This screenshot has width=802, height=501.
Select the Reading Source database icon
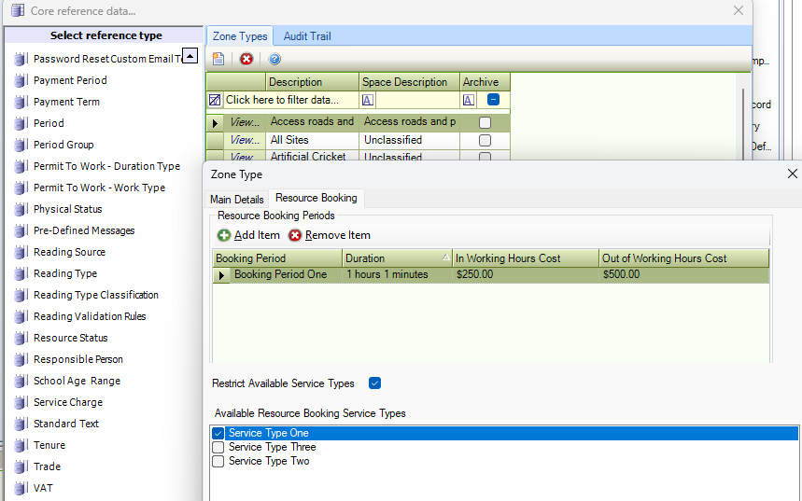pos(21,252)
